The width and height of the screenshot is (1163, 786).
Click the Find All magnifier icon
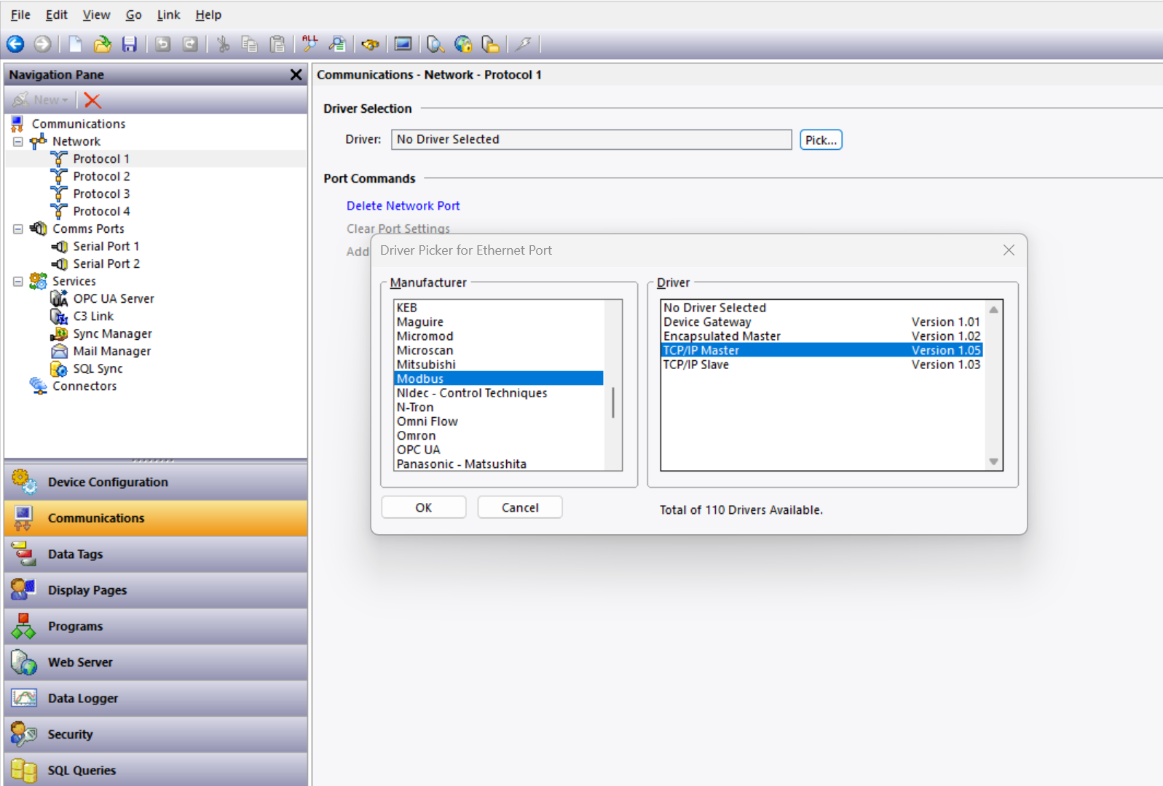[310, 44]
